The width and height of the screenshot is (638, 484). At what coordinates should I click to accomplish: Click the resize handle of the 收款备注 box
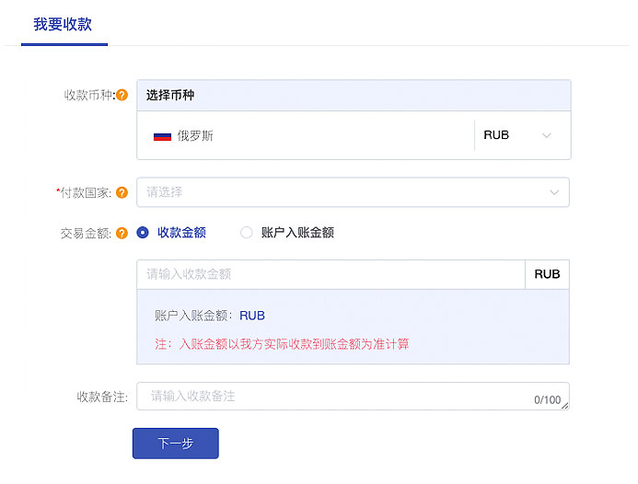564,405
